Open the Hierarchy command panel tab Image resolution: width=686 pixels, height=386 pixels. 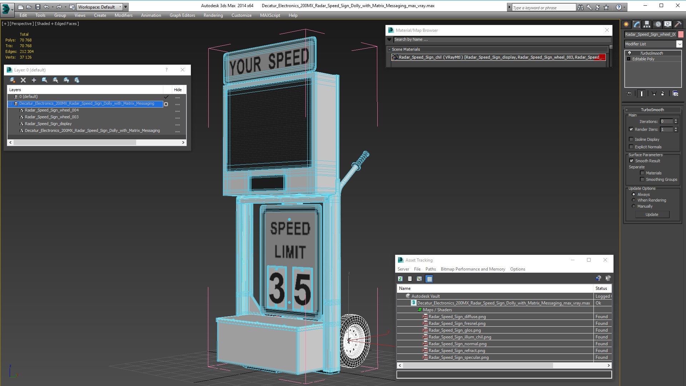click(x=647, y=24)
